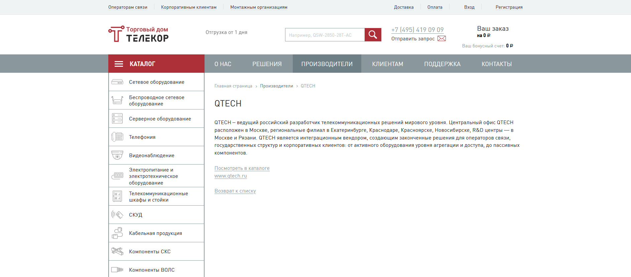Click Отгрузка от 1 дня text
The height and width of the screenshot is (277, 631).
pos(226,32)
